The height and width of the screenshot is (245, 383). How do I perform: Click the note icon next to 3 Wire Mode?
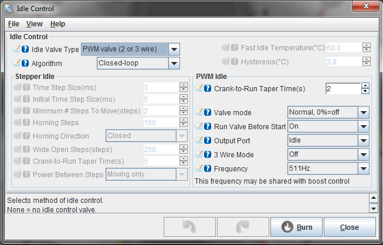click(199, 154)
